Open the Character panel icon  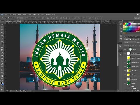coord(120,54)
